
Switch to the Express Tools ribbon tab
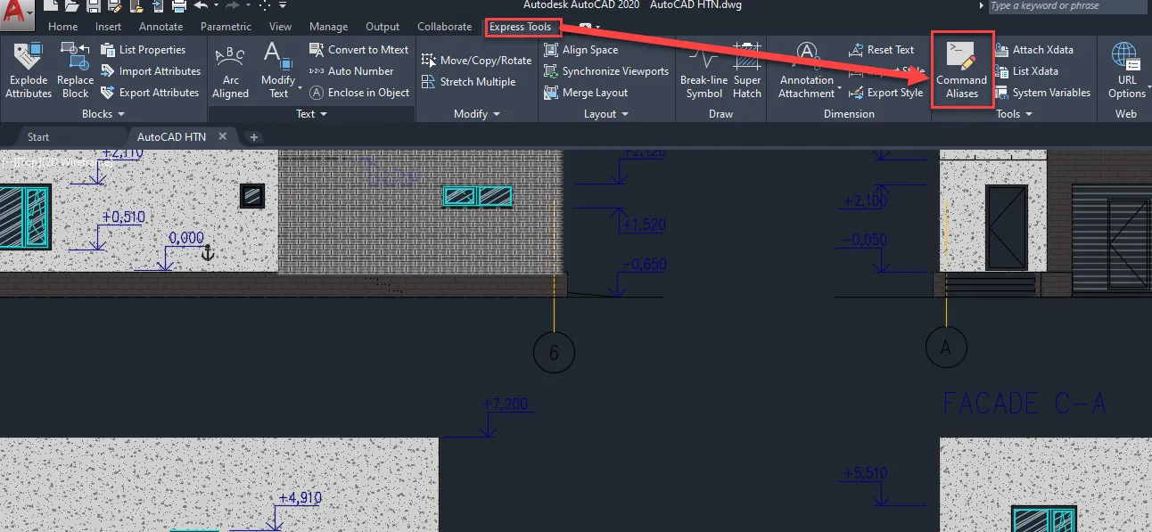coord(522,27)
